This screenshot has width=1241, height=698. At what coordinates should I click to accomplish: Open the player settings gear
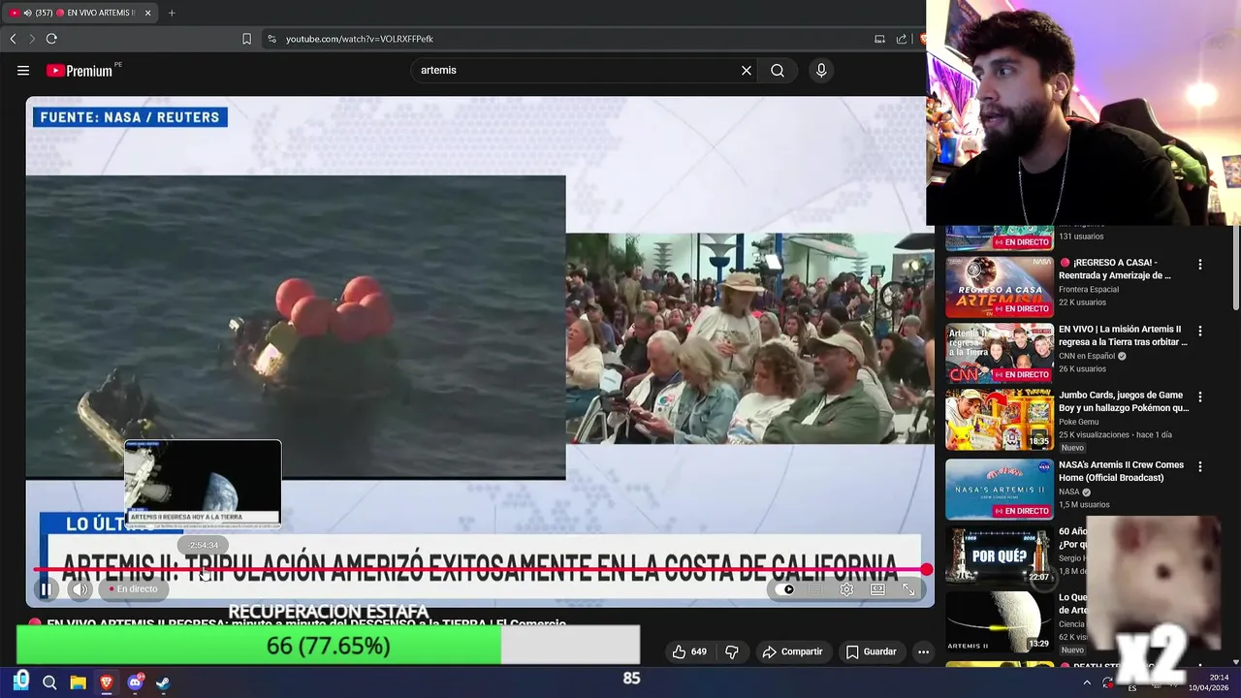click(x=846, y=589)
